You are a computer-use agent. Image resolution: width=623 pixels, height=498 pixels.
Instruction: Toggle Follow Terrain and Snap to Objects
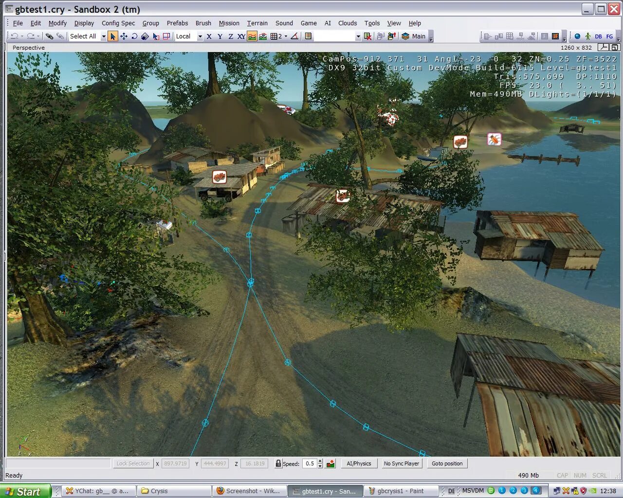pos(263,36)
